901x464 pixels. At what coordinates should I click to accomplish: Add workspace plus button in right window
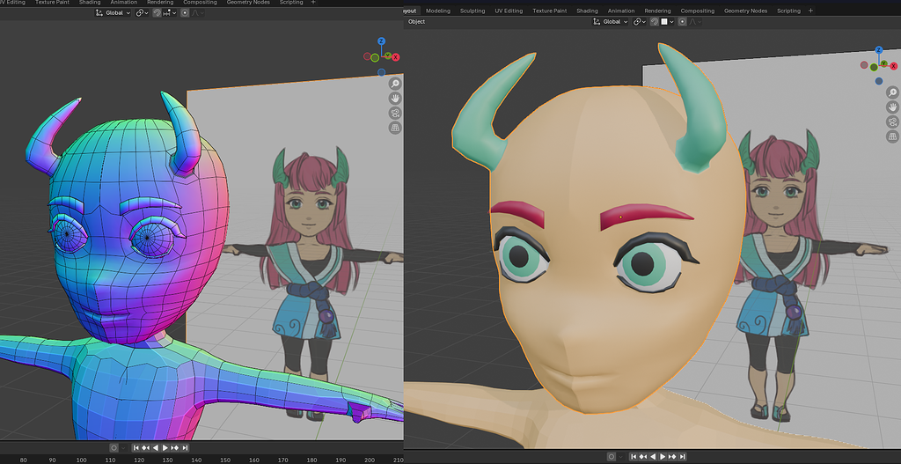[810, 11]
